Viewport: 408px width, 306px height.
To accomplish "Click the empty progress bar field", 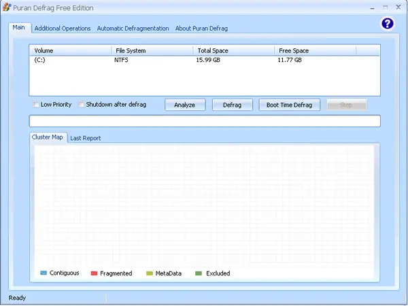I will tap(205, 121).
